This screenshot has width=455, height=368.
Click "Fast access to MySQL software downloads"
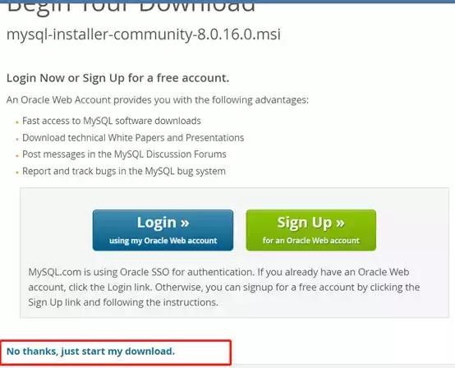click(x=112, y=121)
